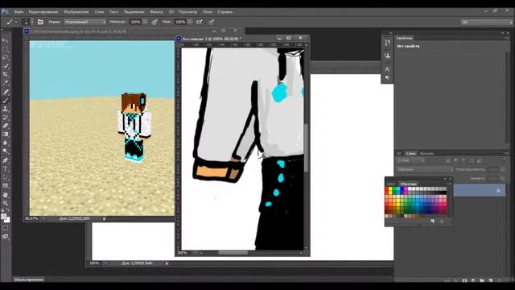515x290 pixels.
Task: Change screen mode at the toolbox bottom
Action: click(x=6, y=236)
